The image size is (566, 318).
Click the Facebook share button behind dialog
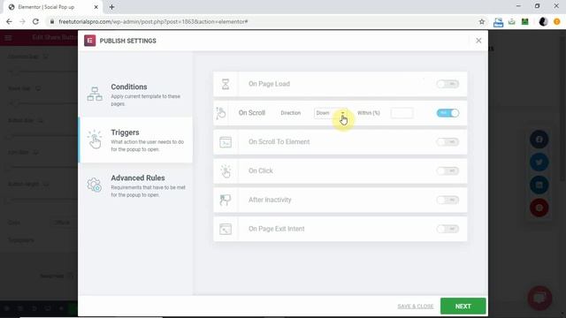[x=539, y=140]
